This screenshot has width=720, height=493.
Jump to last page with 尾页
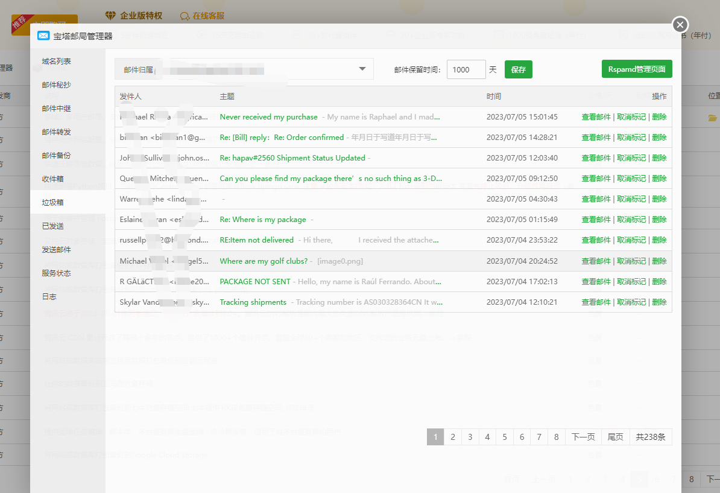click(615, 437)
